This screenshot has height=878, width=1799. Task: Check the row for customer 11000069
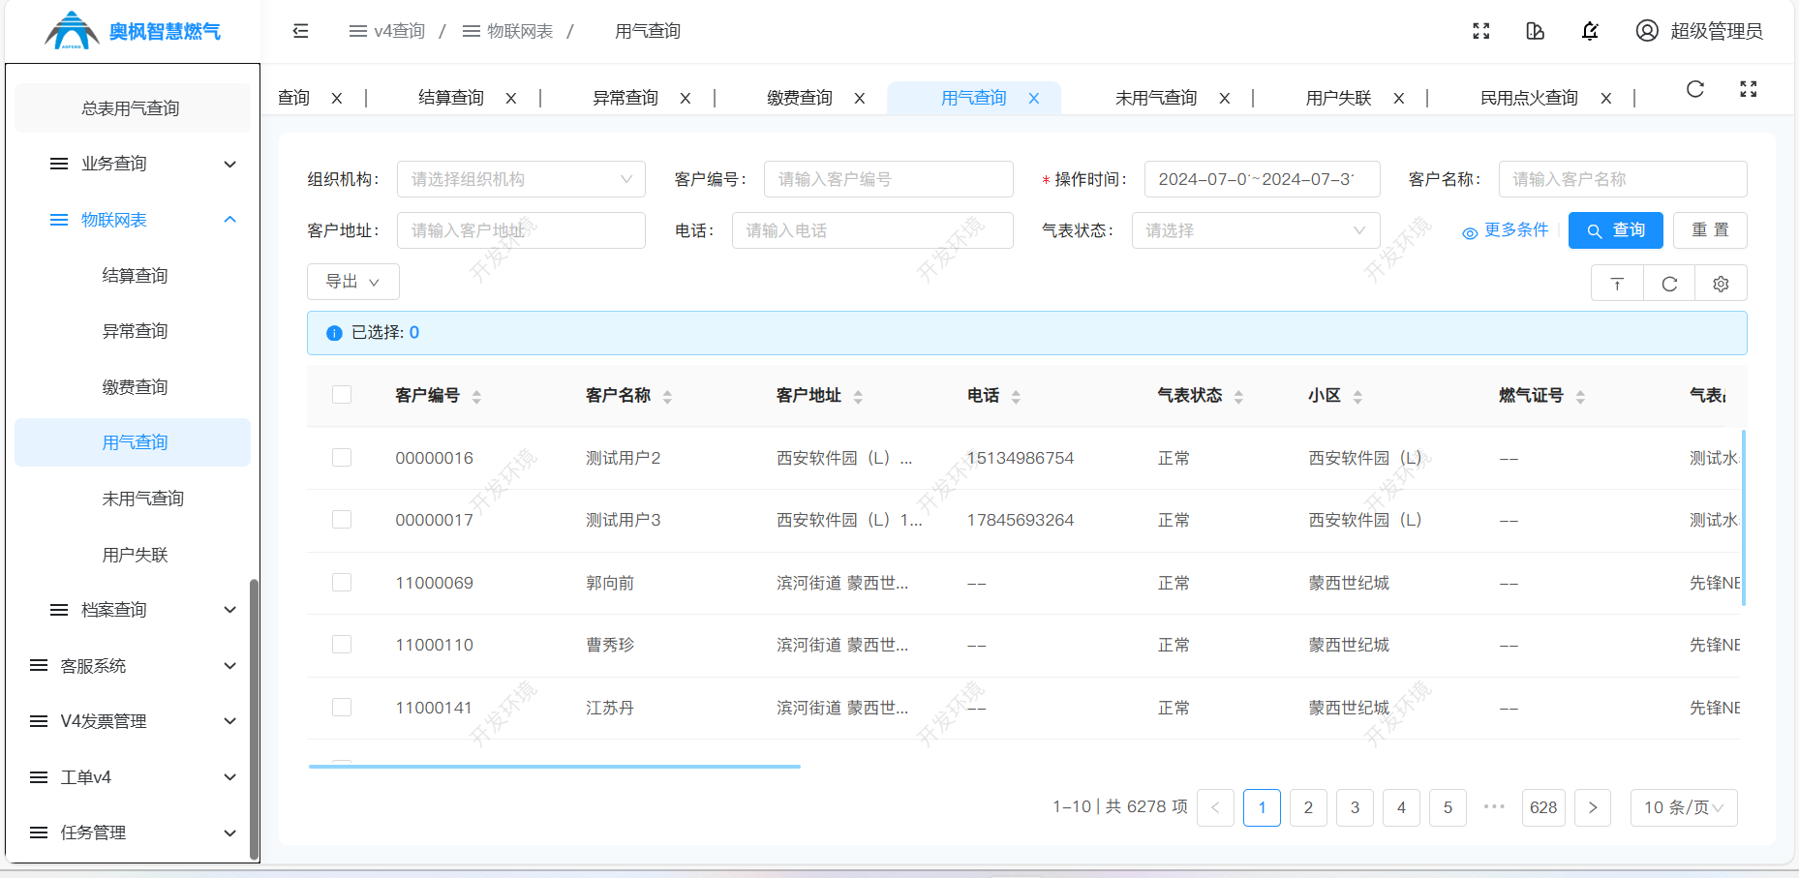coord(342,583)
